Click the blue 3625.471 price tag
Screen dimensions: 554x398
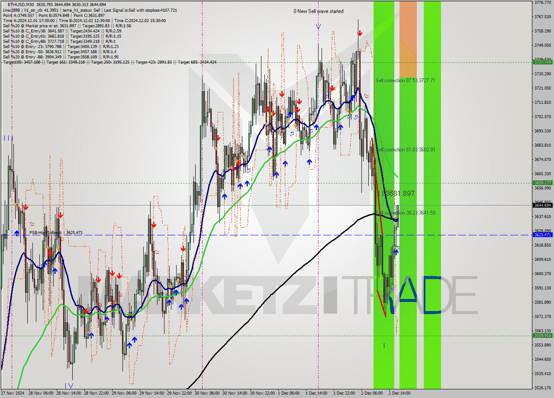[x=543, y=234]
